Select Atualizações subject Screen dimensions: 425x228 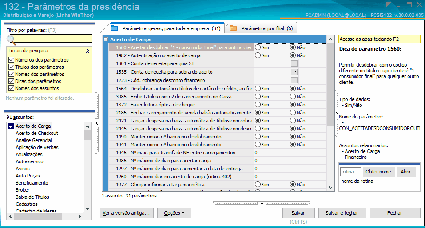[29, 154]
